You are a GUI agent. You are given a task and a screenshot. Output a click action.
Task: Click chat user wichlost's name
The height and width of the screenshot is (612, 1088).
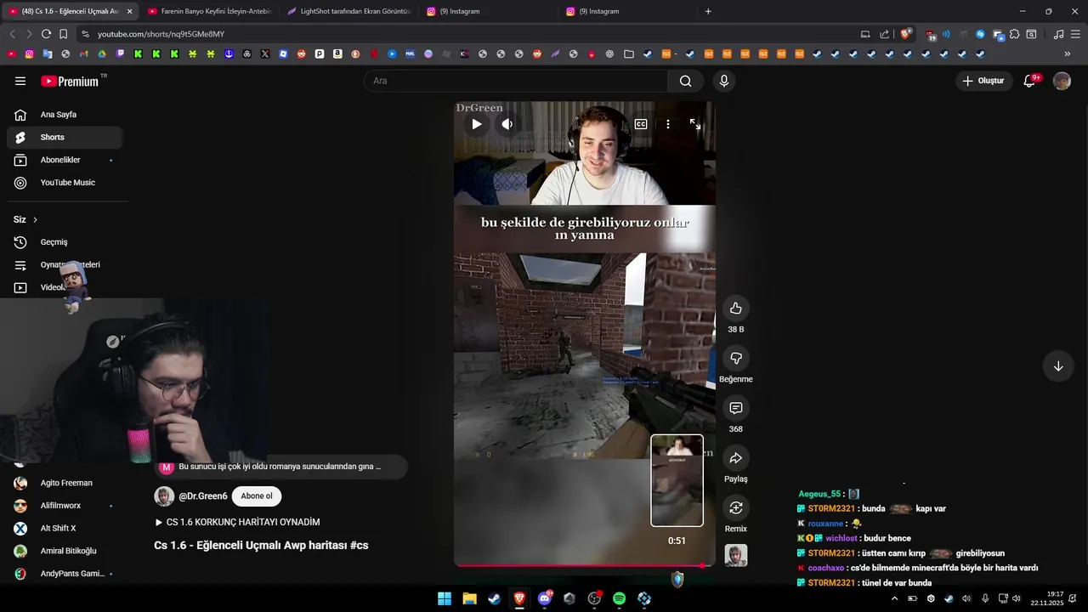pos(841,538)
